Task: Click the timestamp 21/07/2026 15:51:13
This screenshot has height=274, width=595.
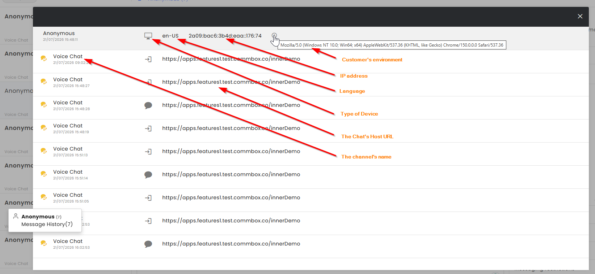Action: click(x=71, y=155)
